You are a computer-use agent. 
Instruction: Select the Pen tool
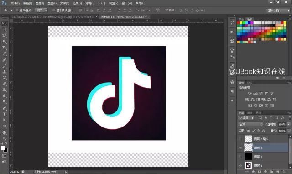pyautogui.click(x=4, y=108)
